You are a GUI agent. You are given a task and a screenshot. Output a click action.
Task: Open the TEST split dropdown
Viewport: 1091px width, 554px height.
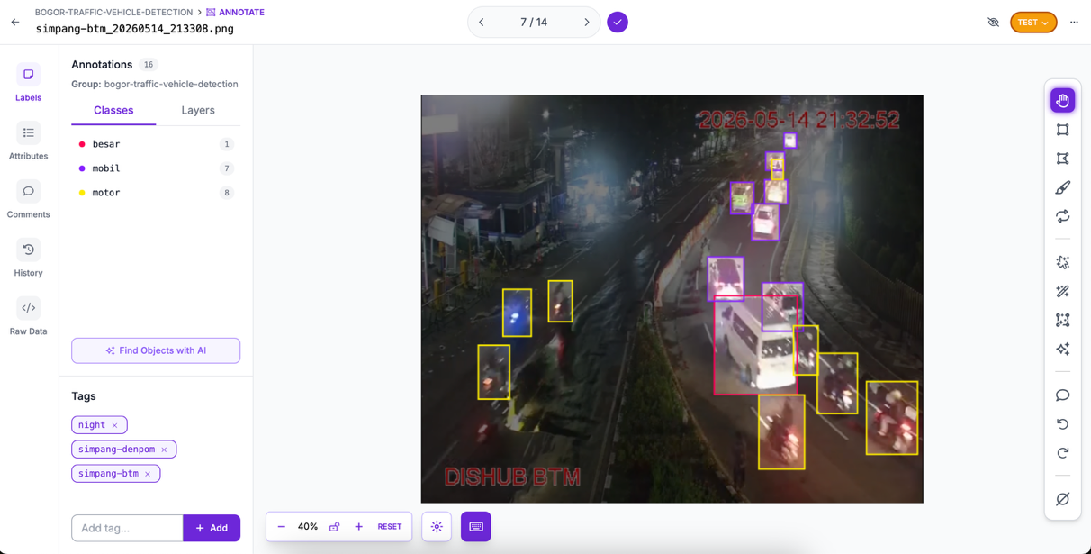click(1033, 23)
